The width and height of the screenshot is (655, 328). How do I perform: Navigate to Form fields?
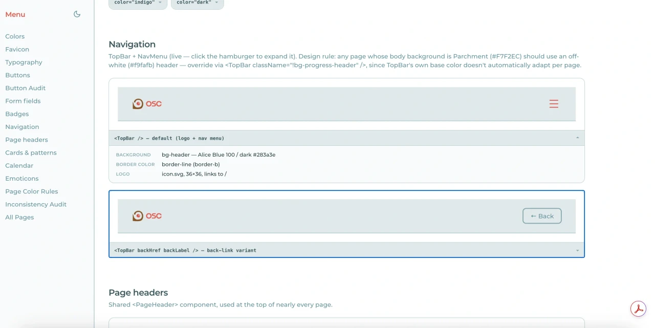click(x=23, y=101)
